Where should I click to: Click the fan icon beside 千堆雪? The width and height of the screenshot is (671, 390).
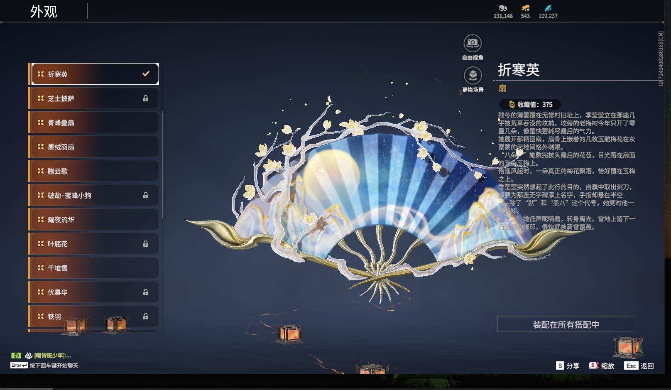40,268
